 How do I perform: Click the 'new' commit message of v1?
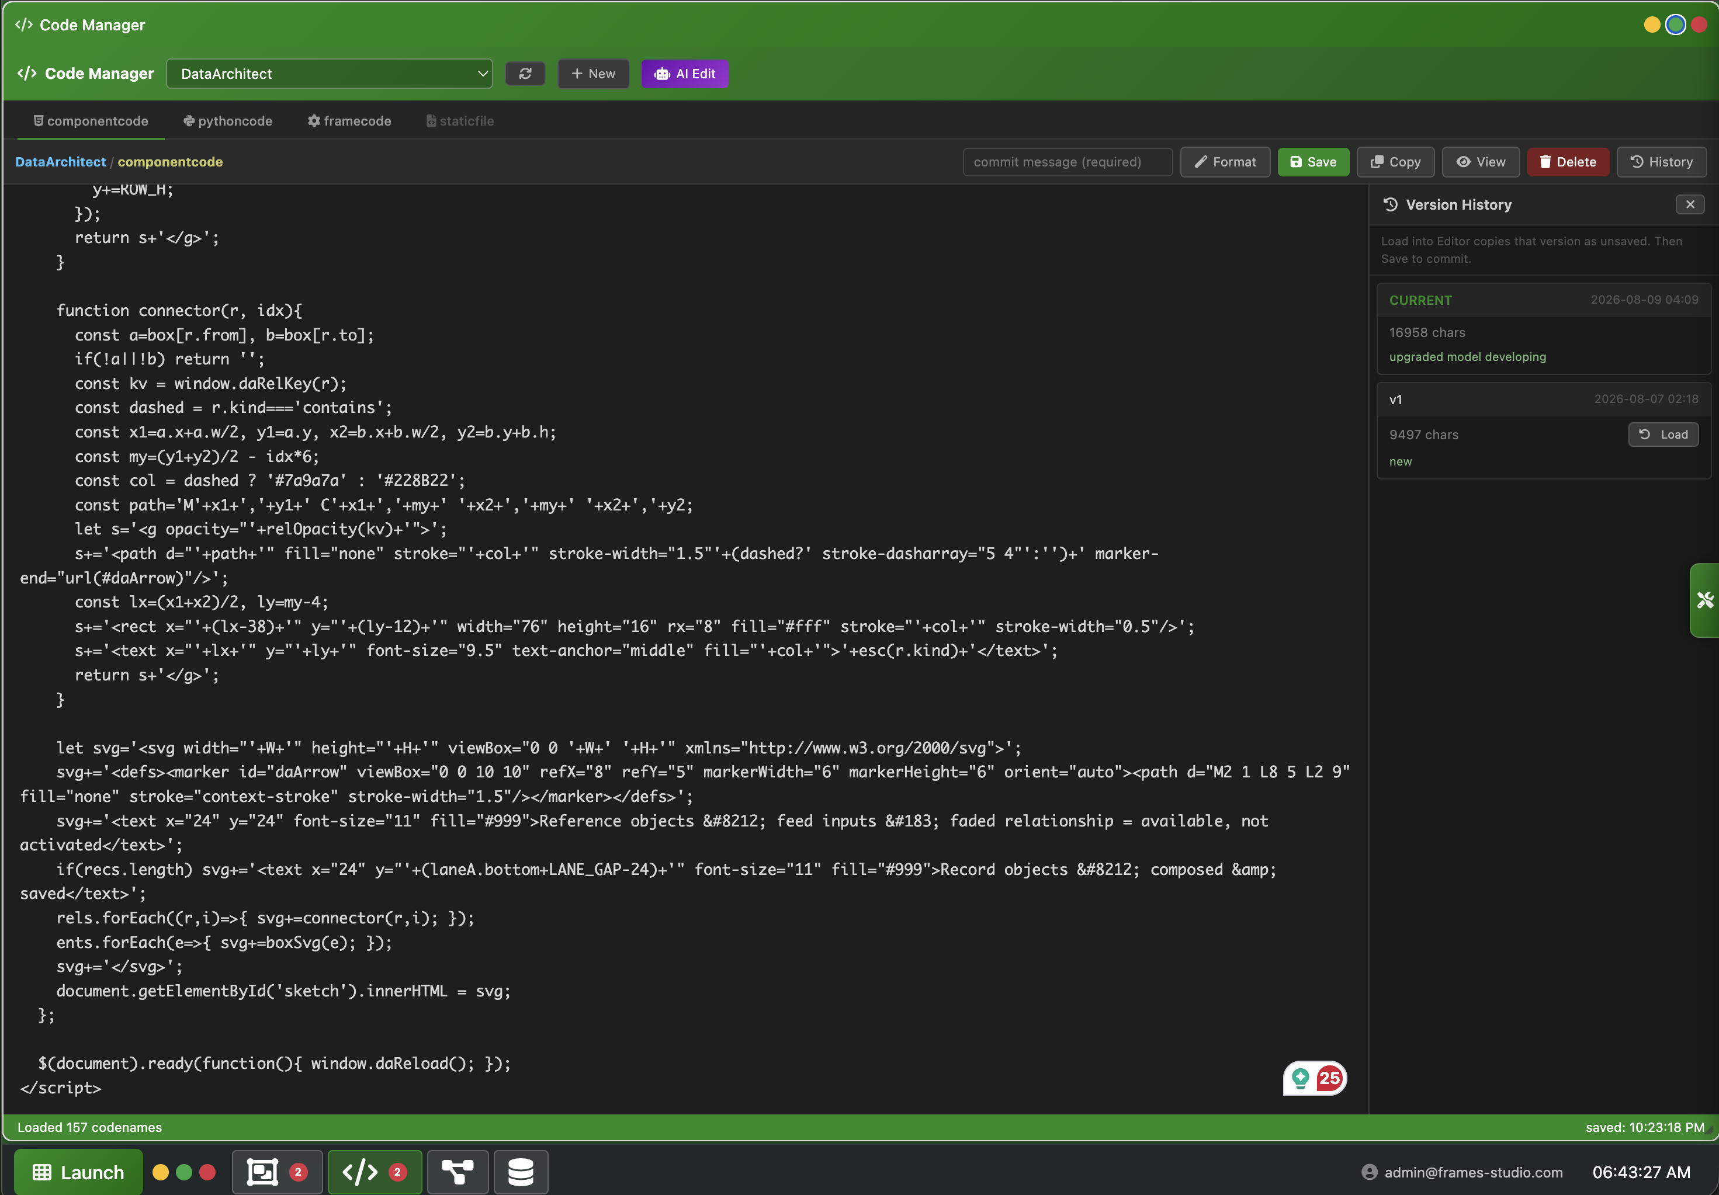click(x=1400, y=461)
